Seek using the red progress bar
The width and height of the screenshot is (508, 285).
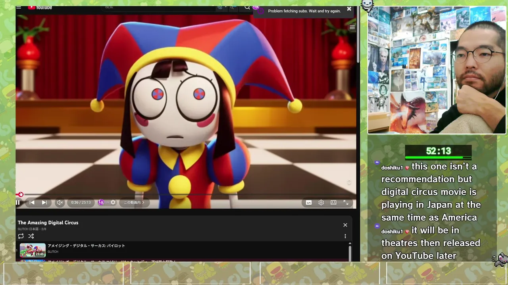point(186,194)
